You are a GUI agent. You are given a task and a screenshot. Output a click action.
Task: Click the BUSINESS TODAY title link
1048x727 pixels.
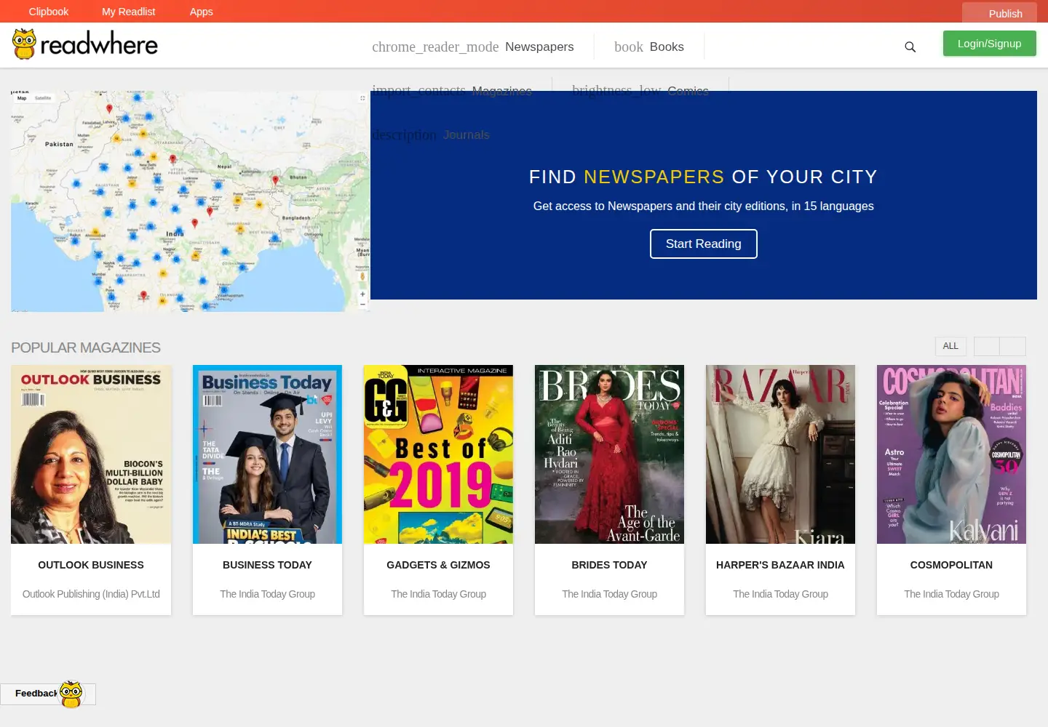click(x=267, y=565)
